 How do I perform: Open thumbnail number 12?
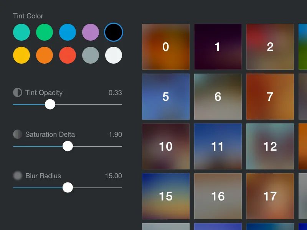[270, 146]
